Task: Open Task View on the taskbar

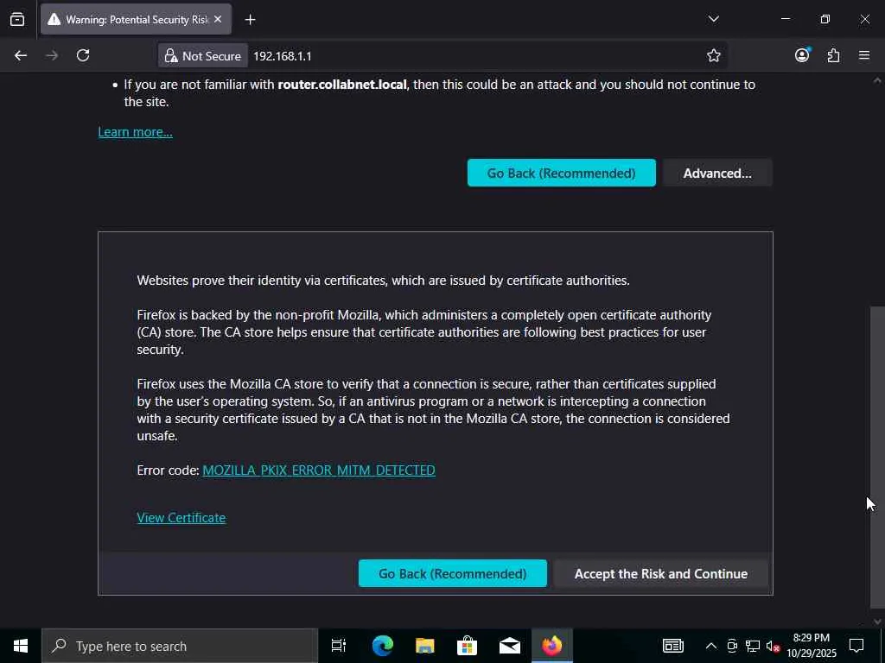Action: [339, 646]
